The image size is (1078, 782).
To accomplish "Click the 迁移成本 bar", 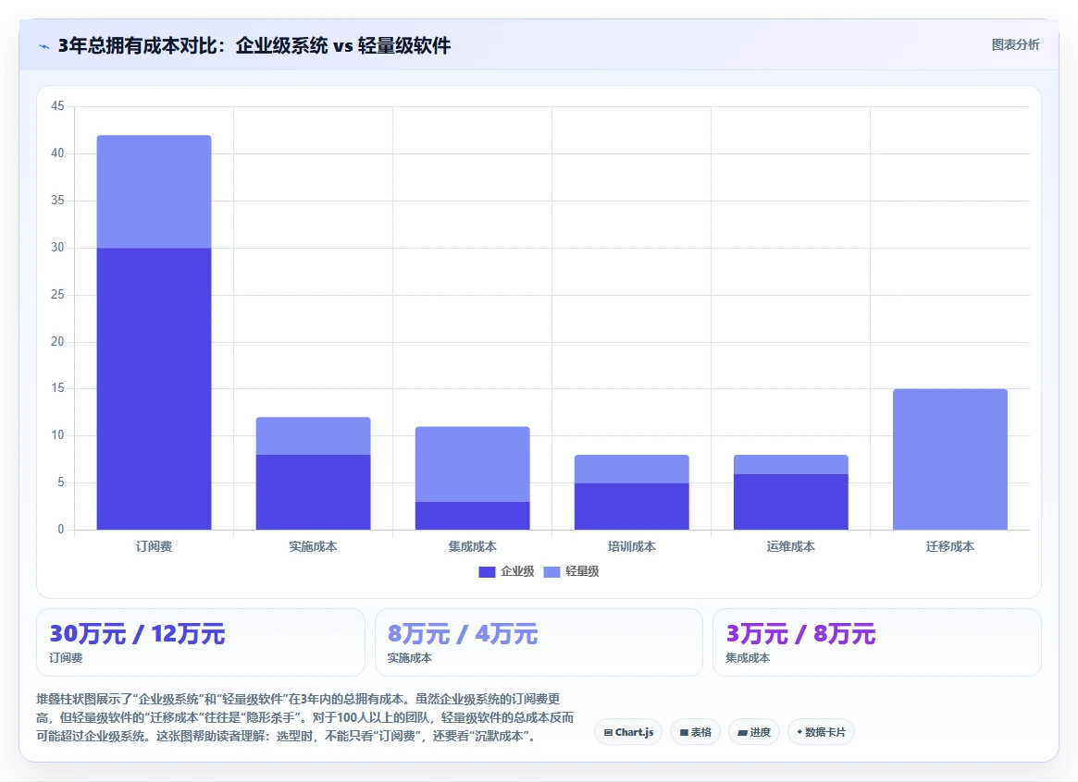I will (950, 459).
